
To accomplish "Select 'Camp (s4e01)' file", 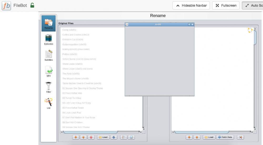I will [69, 30].
